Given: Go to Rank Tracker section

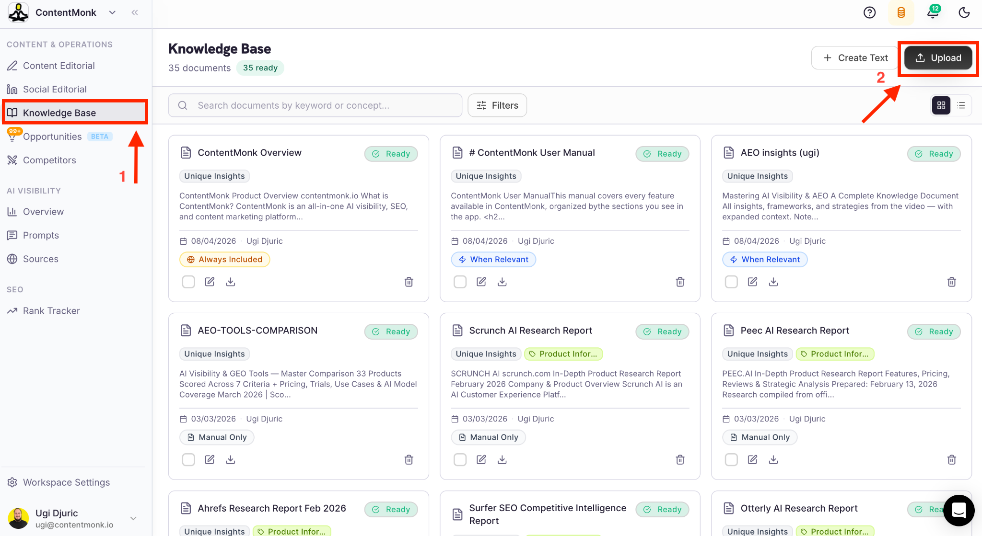Looking at the screenshot, I should (51, 311).
